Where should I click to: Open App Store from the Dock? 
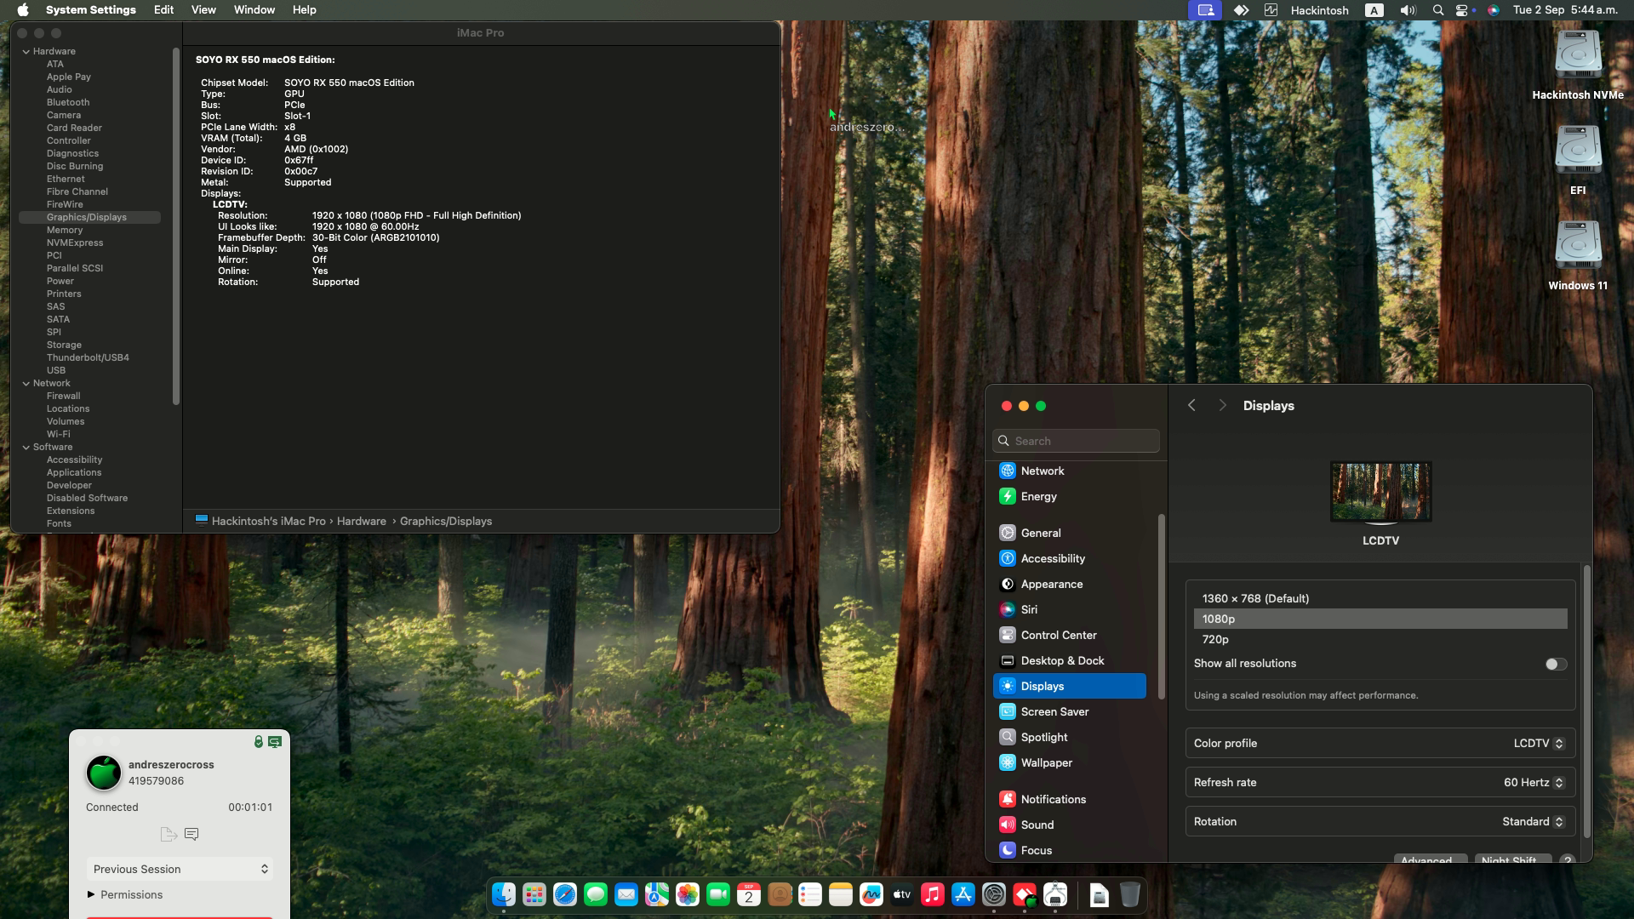pyautogui.click(x=963, y=894)
